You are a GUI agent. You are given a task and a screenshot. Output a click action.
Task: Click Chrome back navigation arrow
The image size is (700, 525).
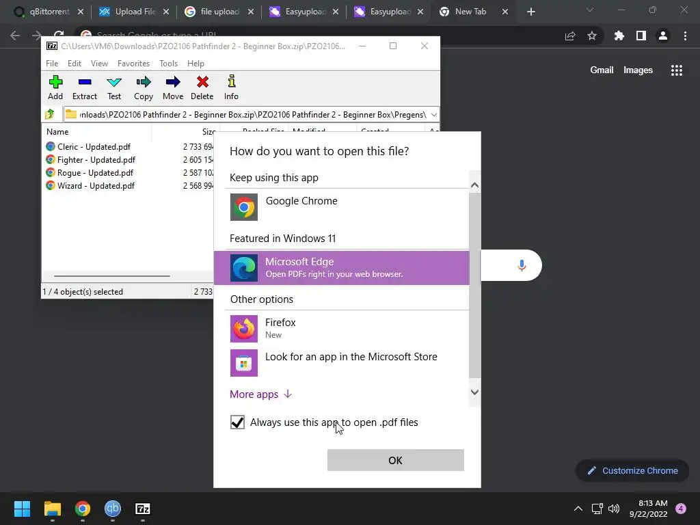[x=15, y=36]
